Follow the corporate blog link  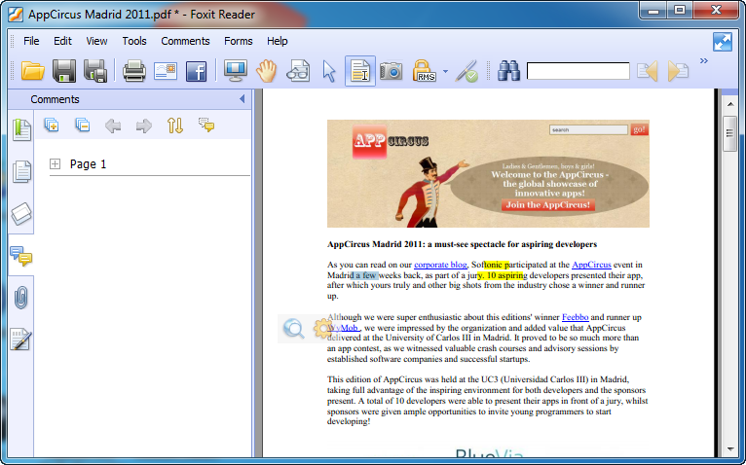click(x=440, y=265)
